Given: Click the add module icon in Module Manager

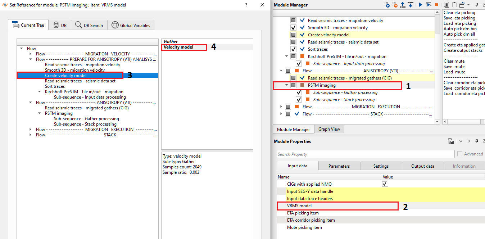Looking at the screenshot, I should click(387, 5).
